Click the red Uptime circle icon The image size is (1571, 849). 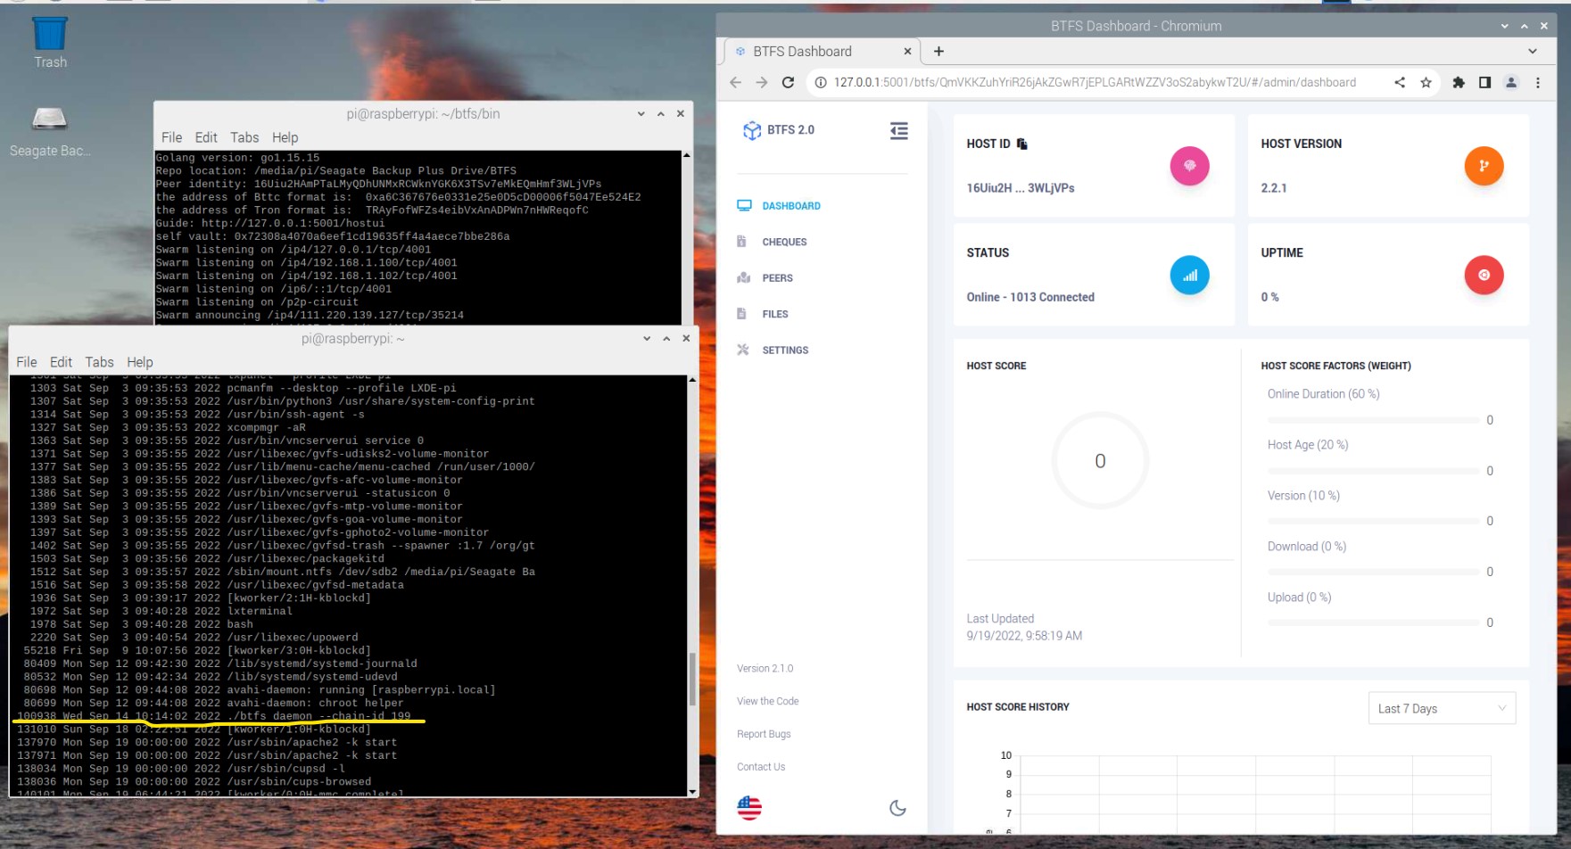click(1484, 276)
